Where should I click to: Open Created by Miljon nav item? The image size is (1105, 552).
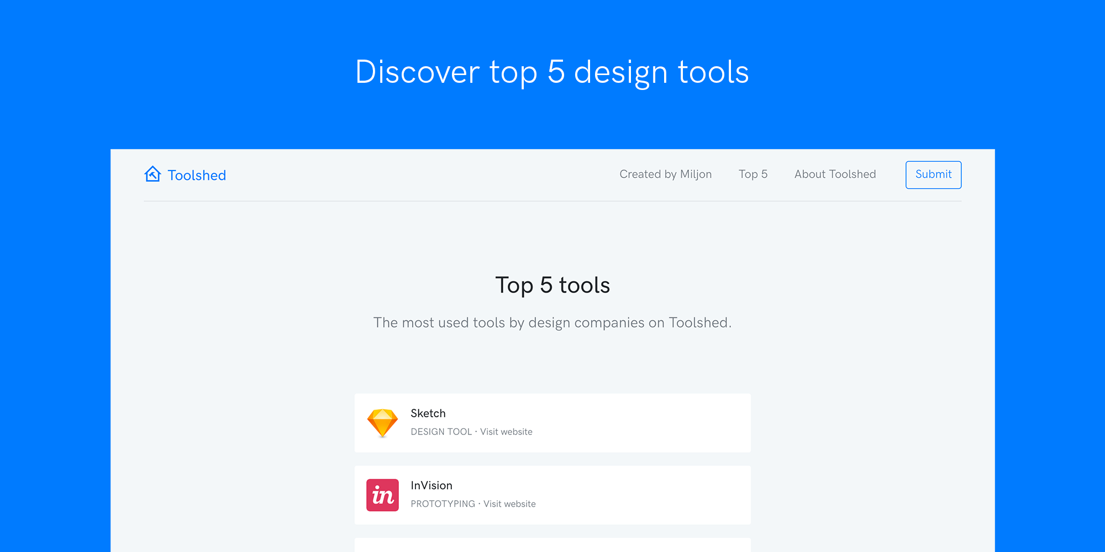tap(665, 174)
